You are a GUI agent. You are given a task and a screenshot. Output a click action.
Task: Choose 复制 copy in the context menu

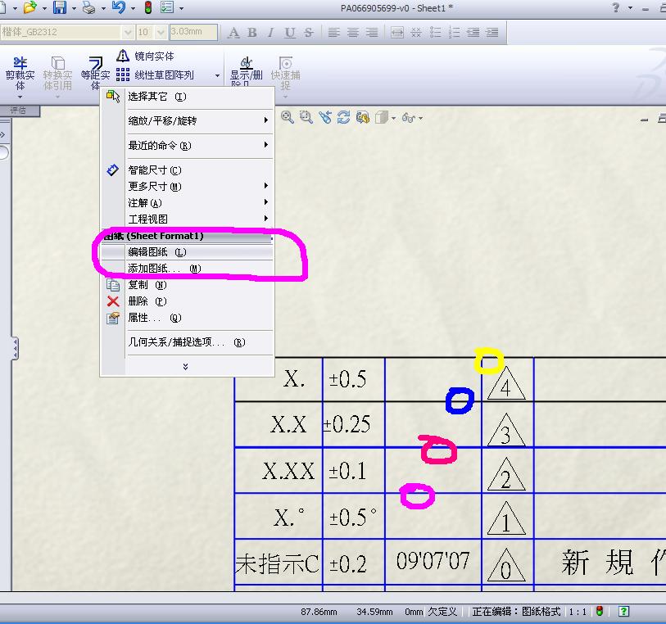187,285
